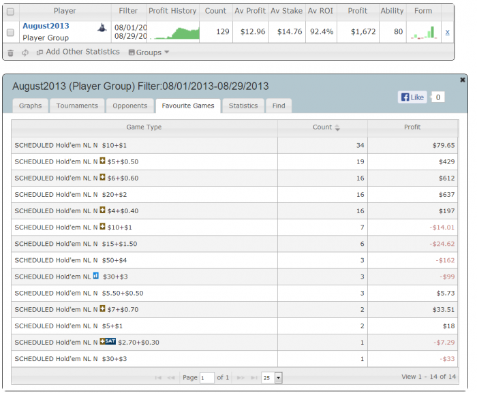This screenshot has width=477, height=393.
Task: Sort table by Count column header
Action: point(322,127)
